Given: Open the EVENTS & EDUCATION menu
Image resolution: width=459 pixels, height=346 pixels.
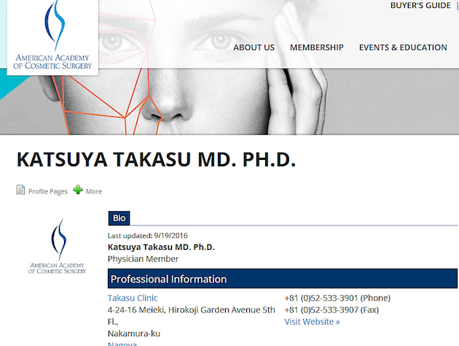Looking at the screenshot, I should coord(403,47).
